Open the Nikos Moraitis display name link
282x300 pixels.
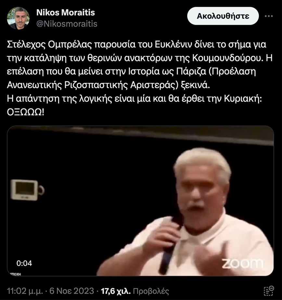click(x=66, y=13)
